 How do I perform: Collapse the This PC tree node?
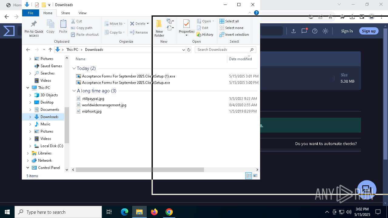(x=28, y=88)
